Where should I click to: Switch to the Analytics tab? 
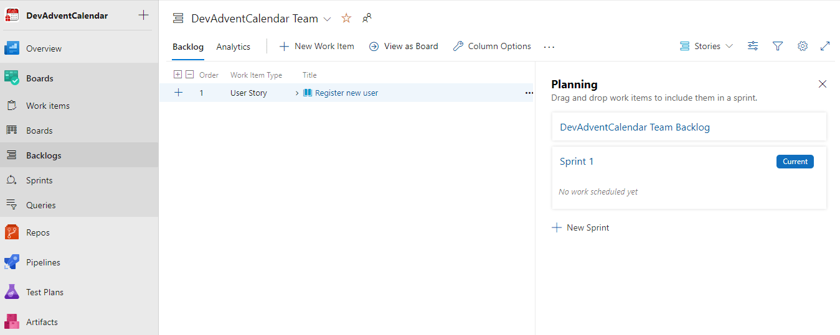(x=233, y=47)
